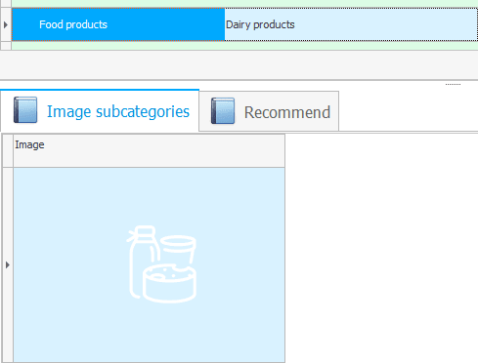Click row header above the Food products row
478x363 pixels.
click(x=6, y=4)
